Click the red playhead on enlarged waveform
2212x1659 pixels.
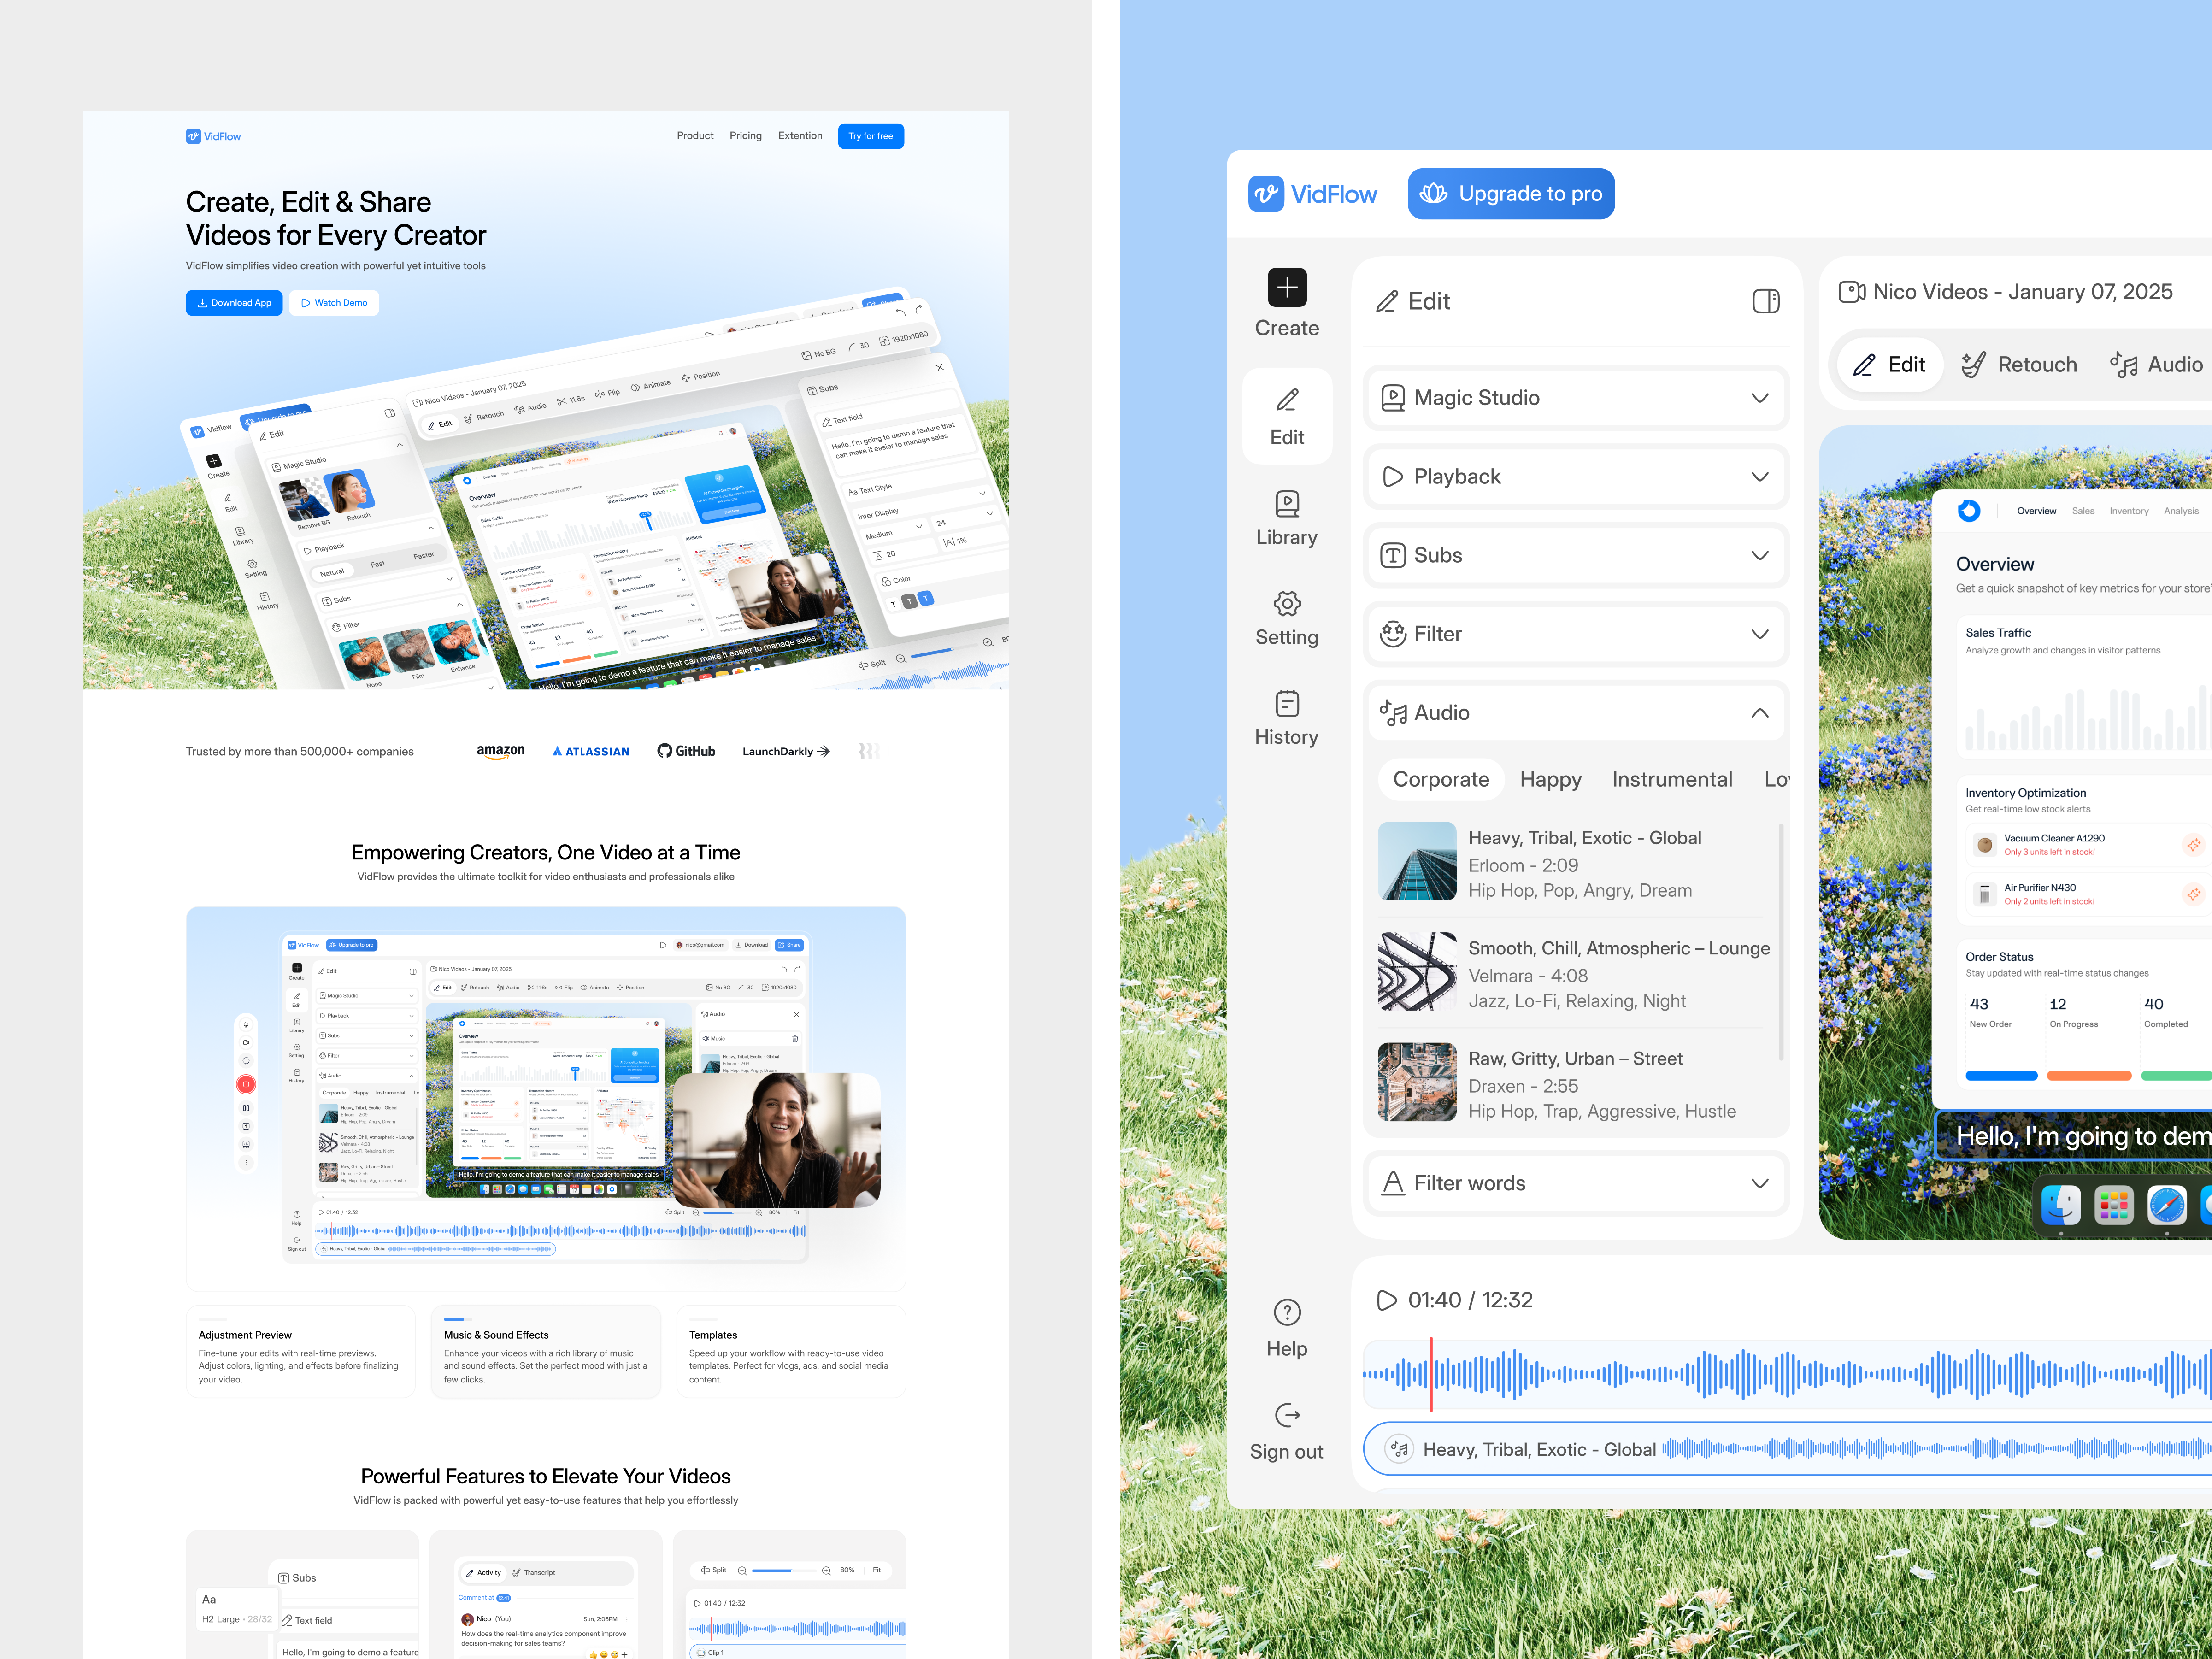(x=1431, y=1375)
